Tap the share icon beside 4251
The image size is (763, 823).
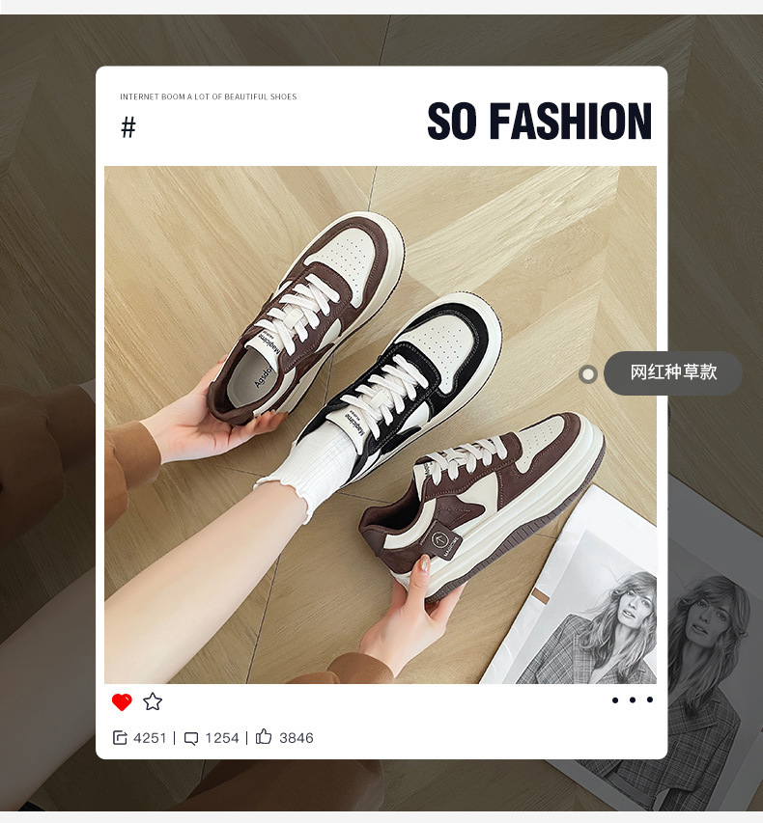pos(120,738)
